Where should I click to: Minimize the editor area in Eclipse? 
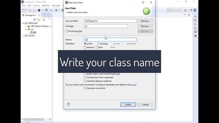pos(185,15)
